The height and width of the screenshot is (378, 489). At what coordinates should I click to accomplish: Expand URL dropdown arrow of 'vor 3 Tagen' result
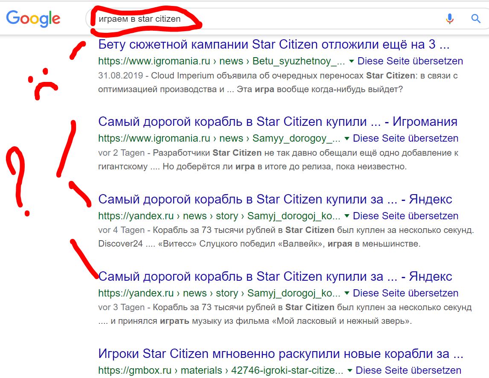click(x=347, y=293)
